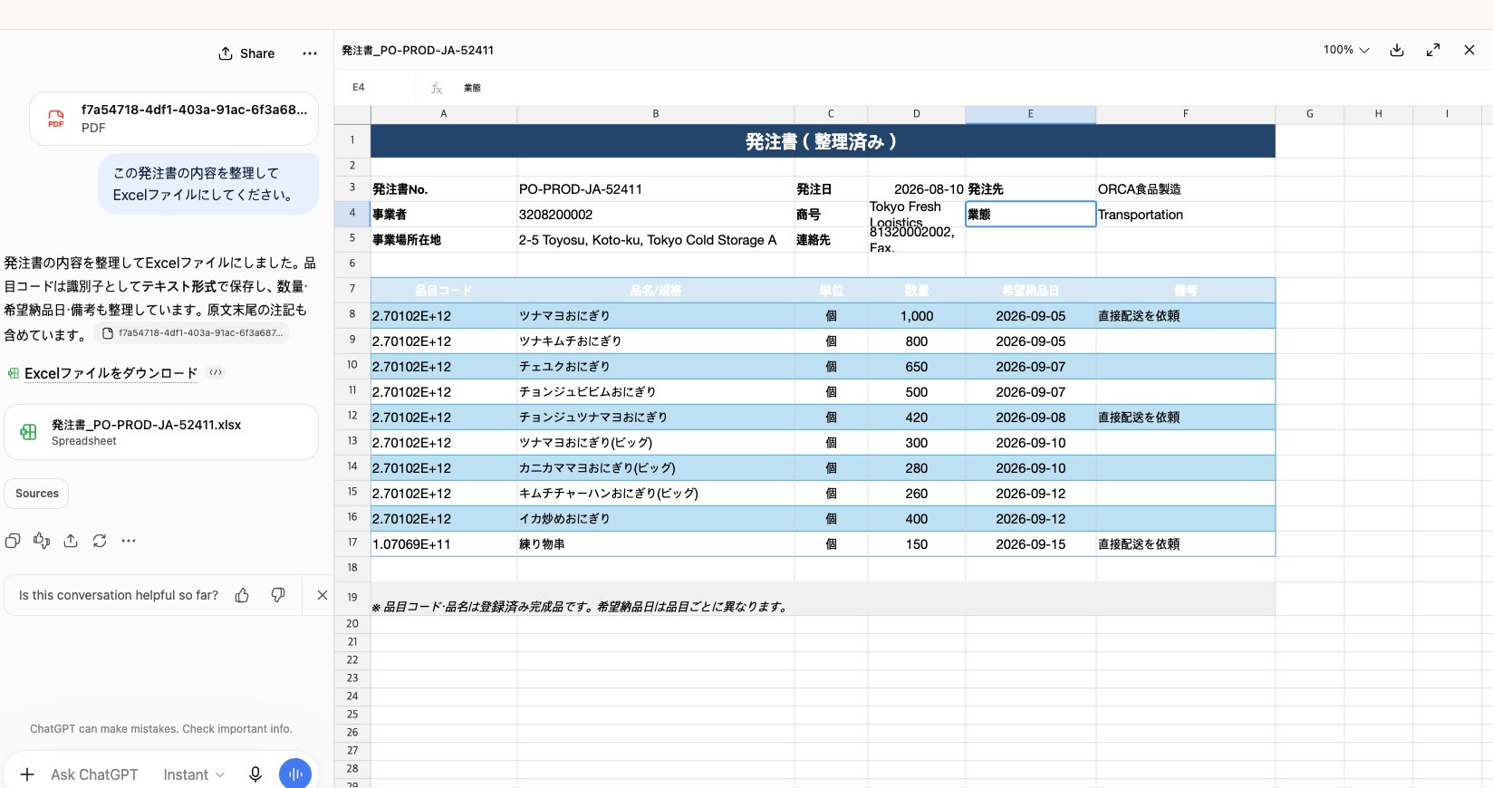1493x788 pixels.
Task: Select cell 3208200002
Action: point(656,215)
